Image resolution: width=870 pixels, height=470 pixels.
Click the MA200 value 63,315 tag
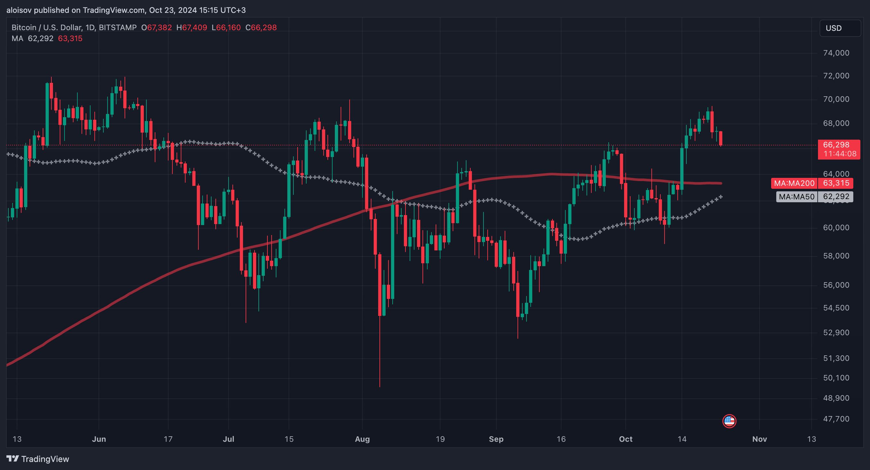(836, 183)
